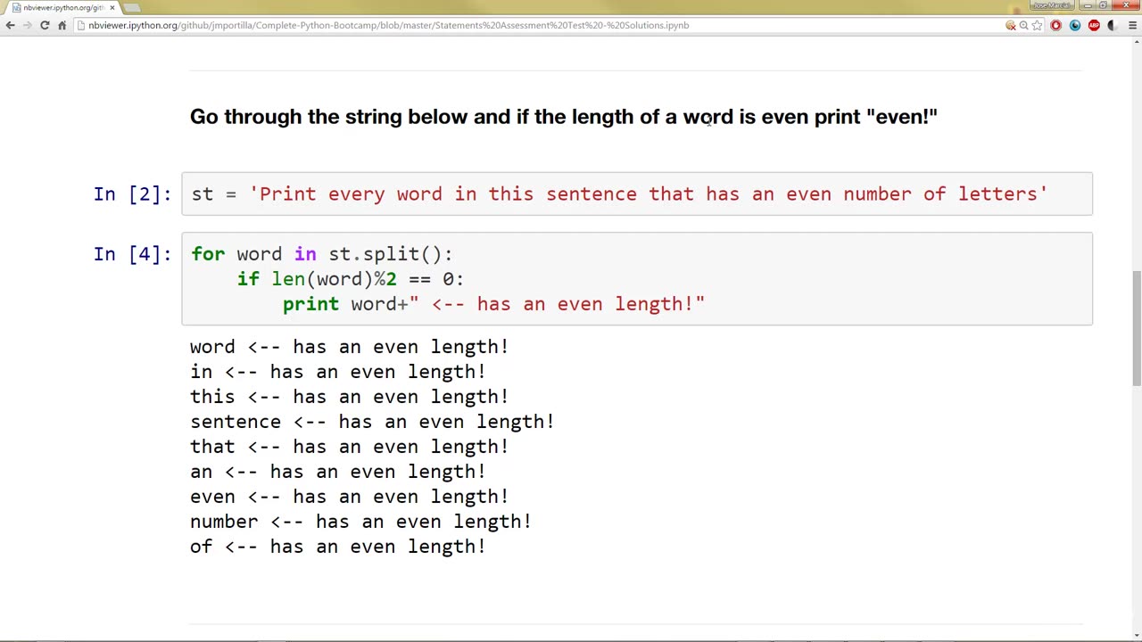Open the red stop-hand extension icon
The width and height of the screenshot is (1142, 642).
[1056, 25]
